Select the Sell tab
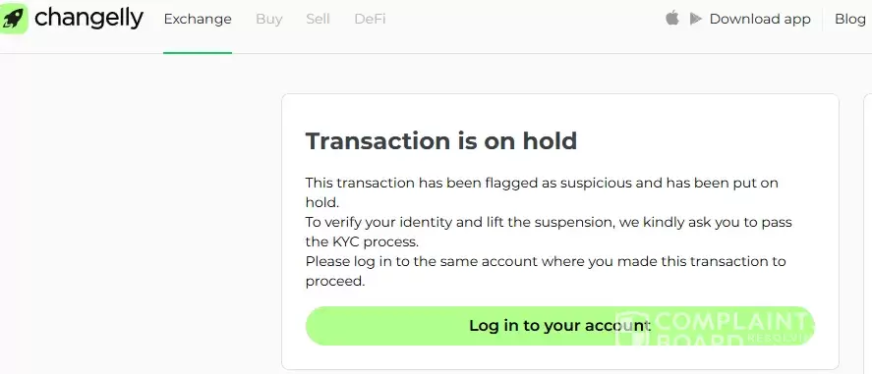 tap(319, 19)
